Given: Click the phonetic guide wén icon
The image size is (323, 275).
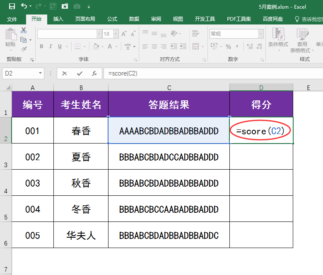Looking at the screenshot, I should click(128, 46).
